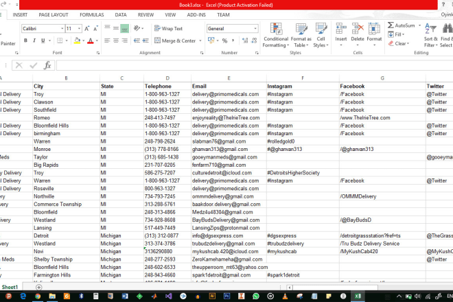The height and width of the screenshot is (302, 453).
Task: Open font size dropdown
Action: coord(79,29)
